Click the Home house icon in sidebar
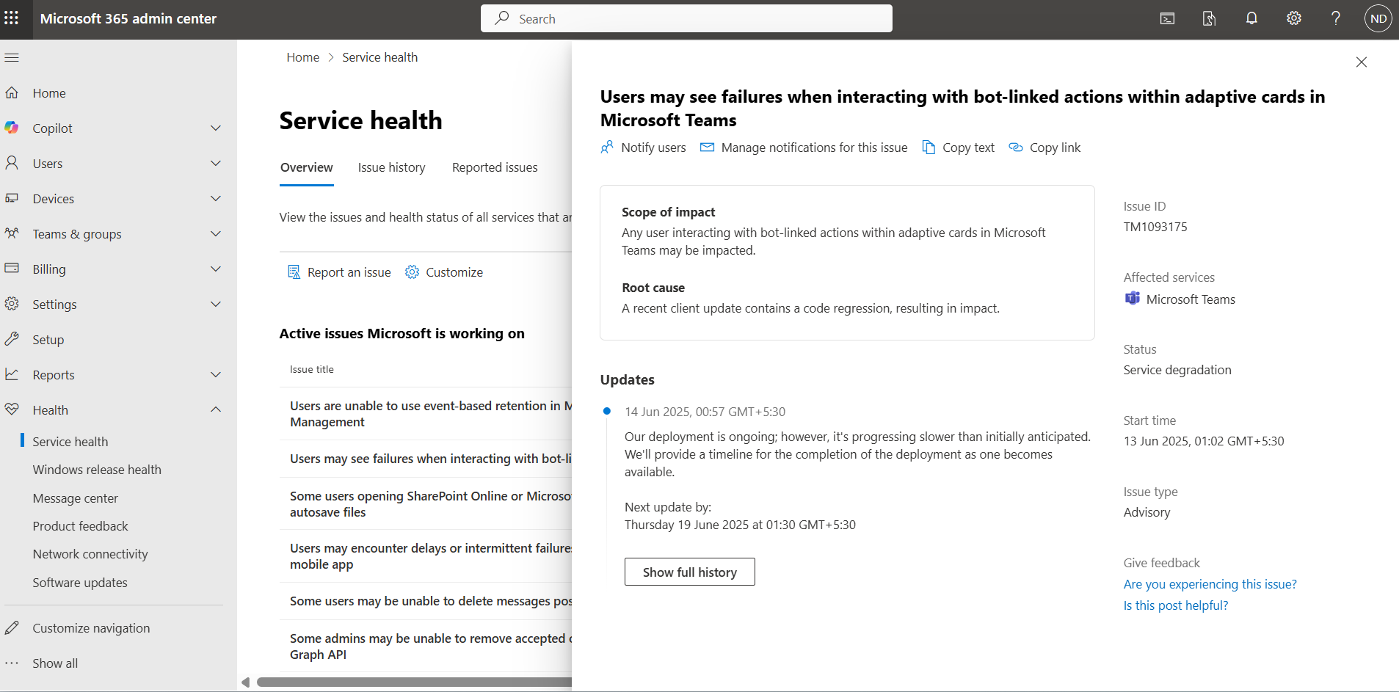The image size is (1399, 692). (x=12, y=93)
